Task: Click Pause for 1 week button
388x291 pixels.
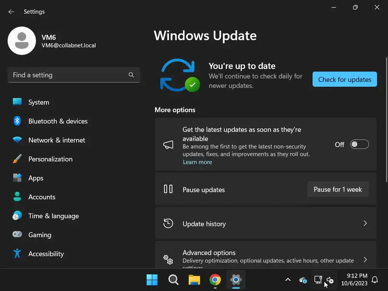Action: coord(338,189)
